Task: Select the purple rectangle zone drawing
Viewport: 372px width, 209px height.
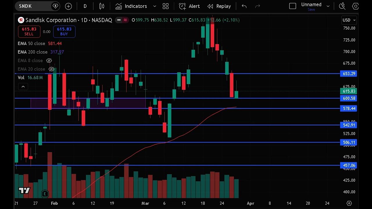Action: coord(88,103)
